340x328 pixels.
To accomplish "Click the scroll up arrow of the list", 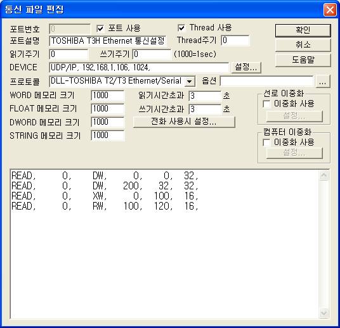I will click(x=324, y=175).
